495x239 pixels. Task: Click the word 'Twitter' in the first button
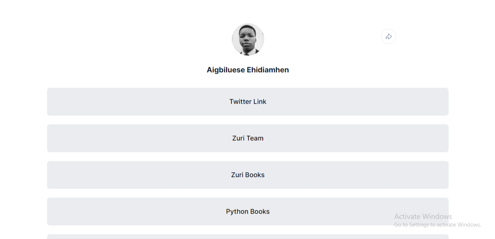(240, 102)
